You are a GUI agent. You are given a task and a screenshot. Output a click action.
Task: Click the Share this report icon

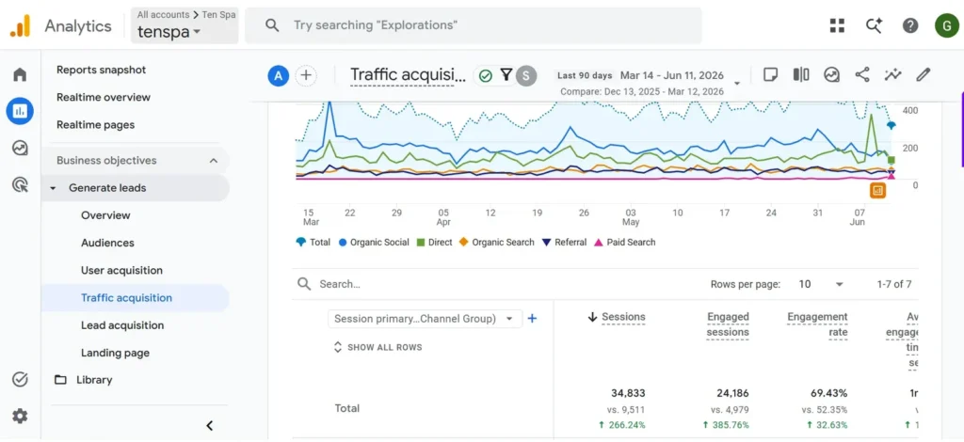pyautogui.click(x=862, y=75)
